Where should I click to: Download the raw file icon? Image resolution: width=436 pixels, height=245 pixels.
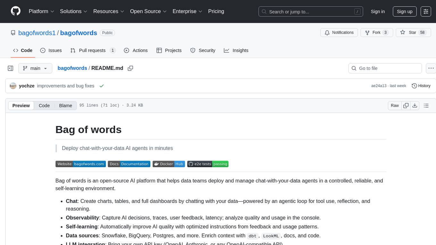point(415,106)
